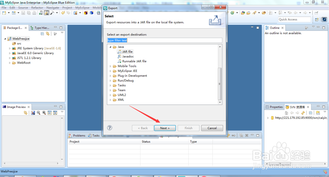
Task: Click fit to window icon in Image Preview
Action: (55, 113)
